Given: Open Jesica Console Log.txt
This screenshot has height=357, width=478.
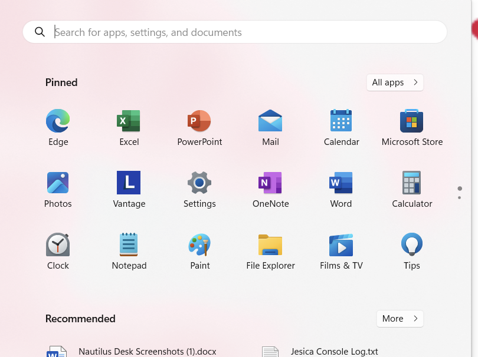Looking at the screenshot, I should coord(320,352).
